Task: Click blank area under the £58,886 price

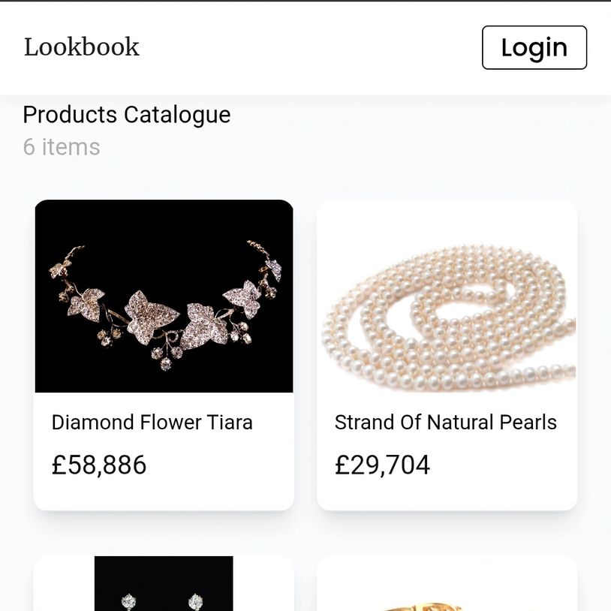Action: coord(164,495)
